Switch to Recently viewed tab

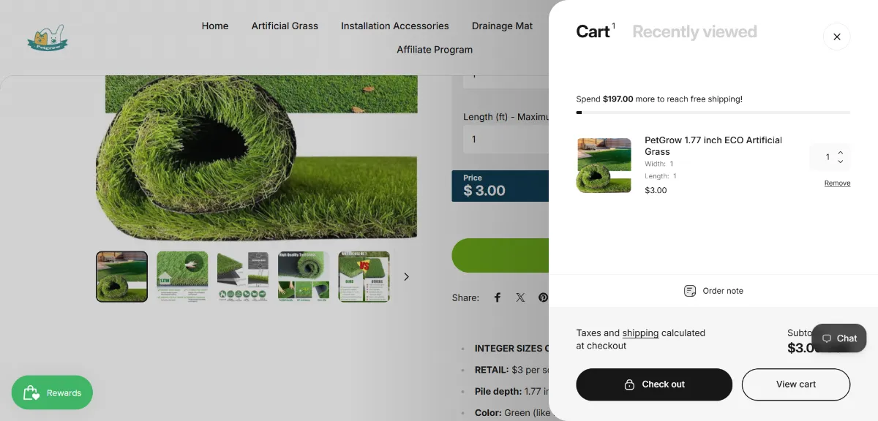tap(694, 31)
